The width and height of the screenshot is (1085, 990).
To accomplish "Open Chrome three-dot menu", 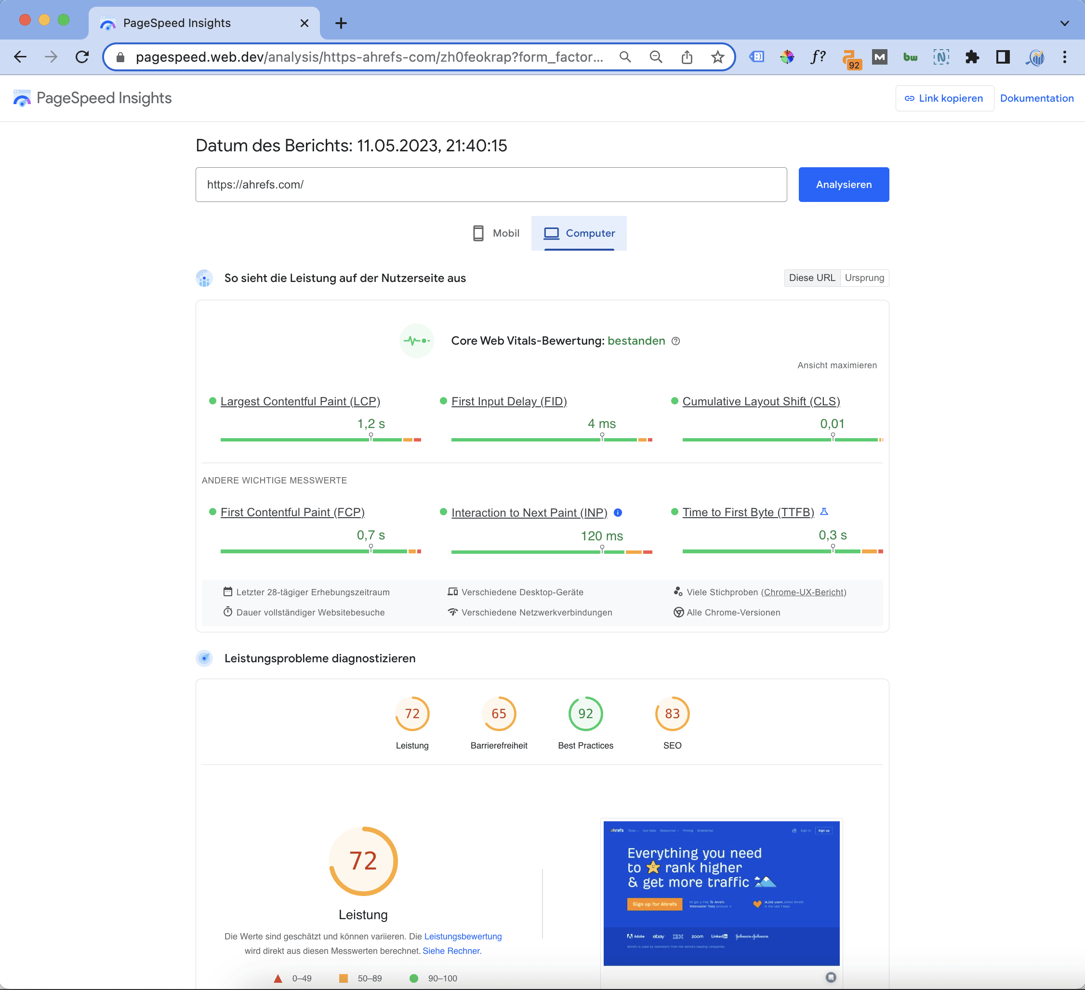I will [1064, 57].
